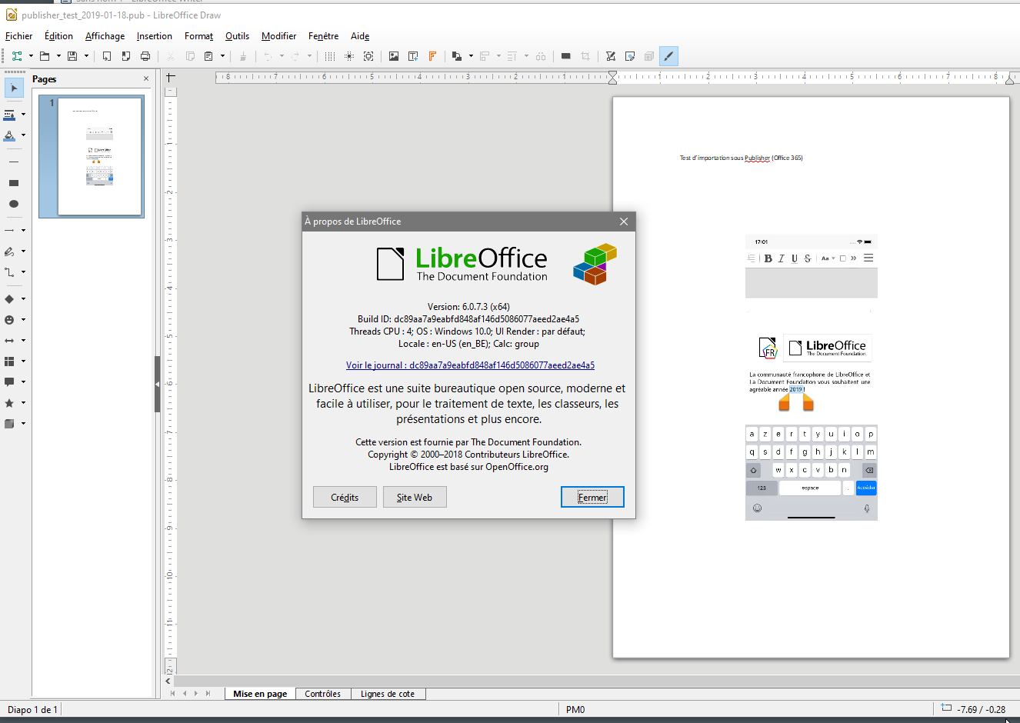Switch to the Contrôles layer tab
The height and width of the screenshot is (723, 1020).
click(322, 694)
